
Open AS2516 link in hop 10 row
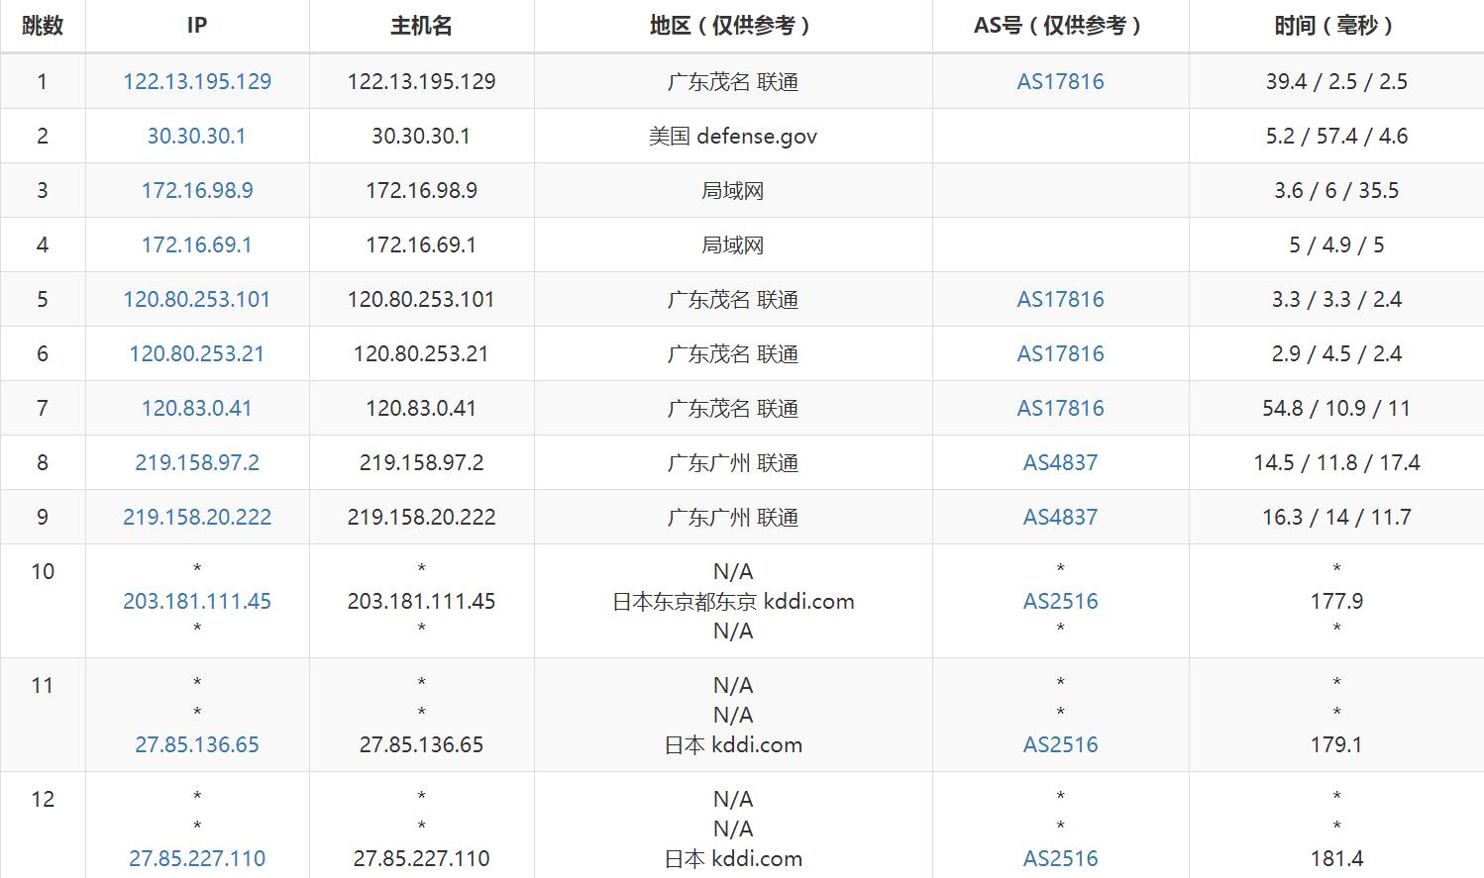coord(1060,601)
